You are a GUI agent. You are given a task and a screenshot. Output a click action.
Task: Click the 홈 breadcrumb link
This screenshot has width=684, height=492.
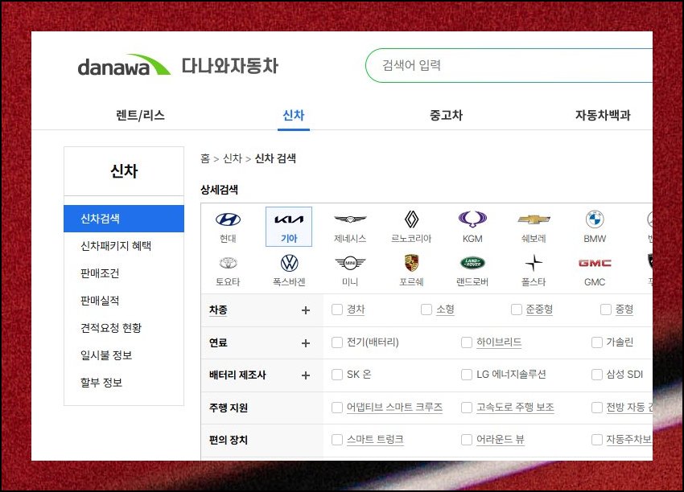[205, 158]
